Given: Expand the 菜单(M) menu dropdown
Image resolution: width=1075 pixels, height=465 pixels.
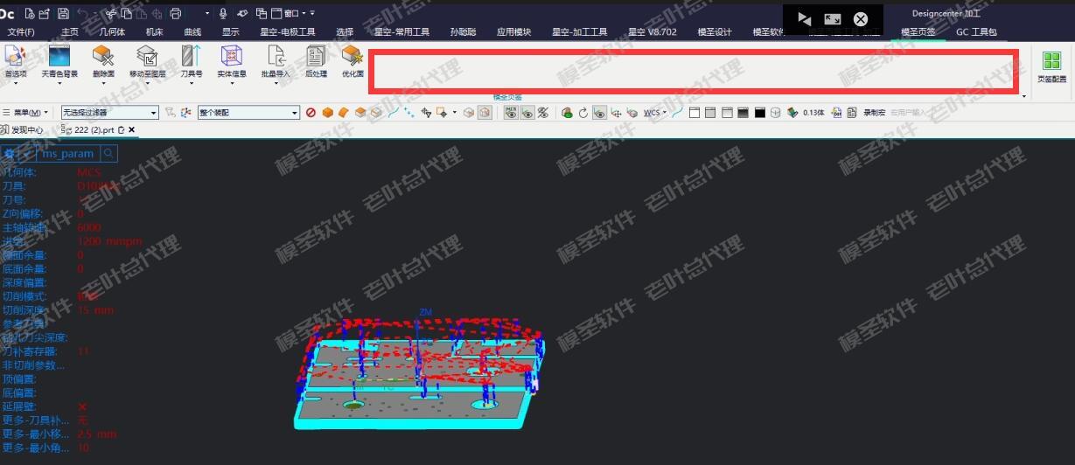Looking at the screenshot, I should tap(27, 113).
